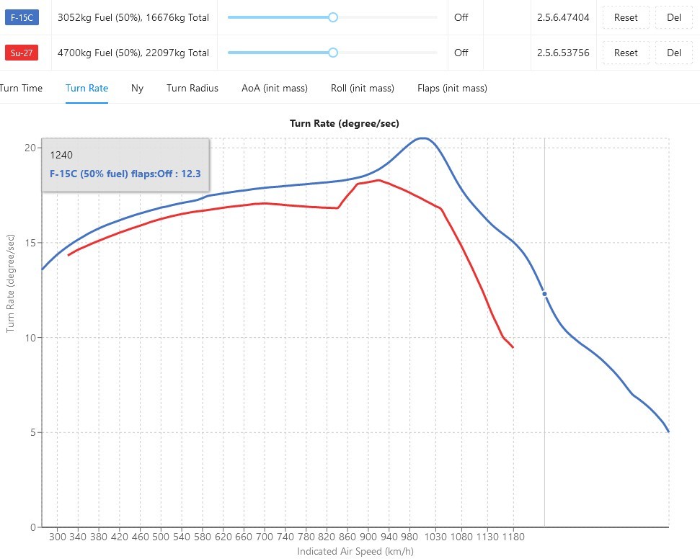Image resolution: width=700 pixels, height=559 pixels.
Task: Click the F-15C fuel slider handle
Action: click(x=333, y=17)
